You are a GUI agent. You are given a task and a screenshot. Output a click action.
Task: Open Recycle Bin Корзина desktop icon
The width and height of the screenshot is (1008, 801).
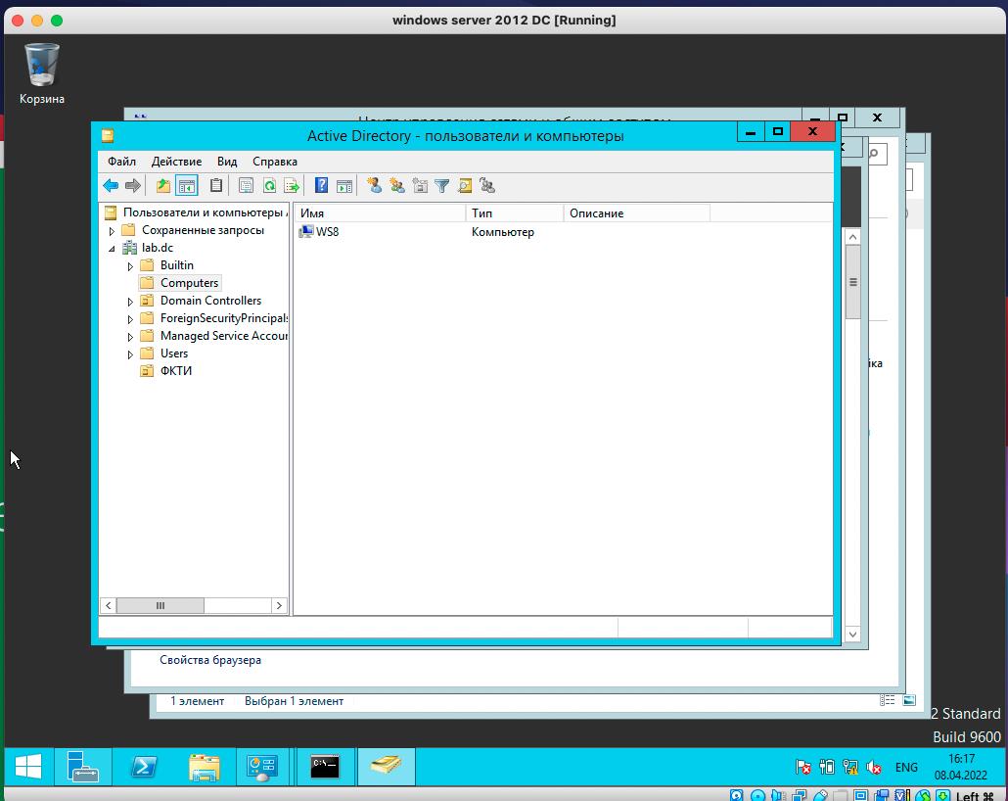coord(42,73)
